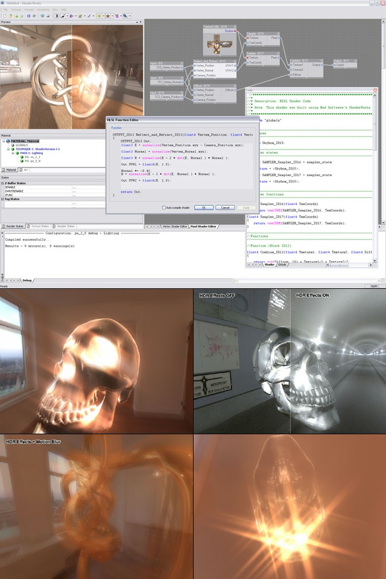Click the blue shield toolbar icon
This screenshot has height=579, width=386.
tap(42, 16)
